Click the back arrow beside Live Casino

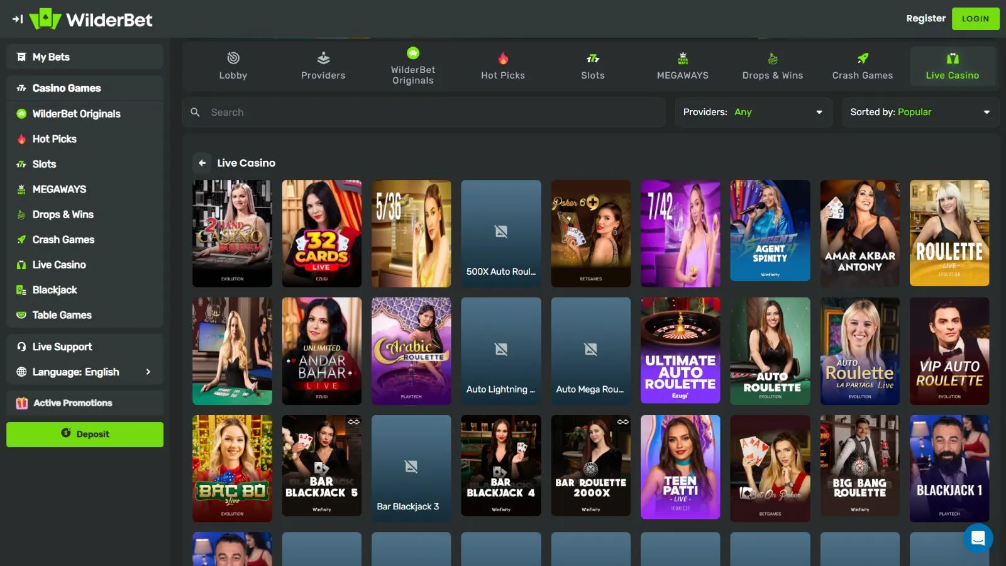202,163
